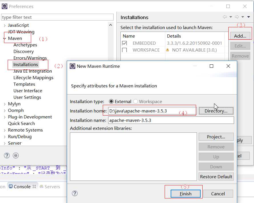Collapse the Maven tree node
Viewport: 254px width, 203px height.
point(5,38)
